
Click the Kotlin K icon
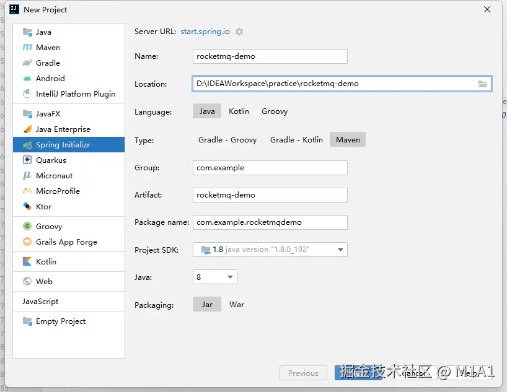pyautogui.click(x=27, y=261)
